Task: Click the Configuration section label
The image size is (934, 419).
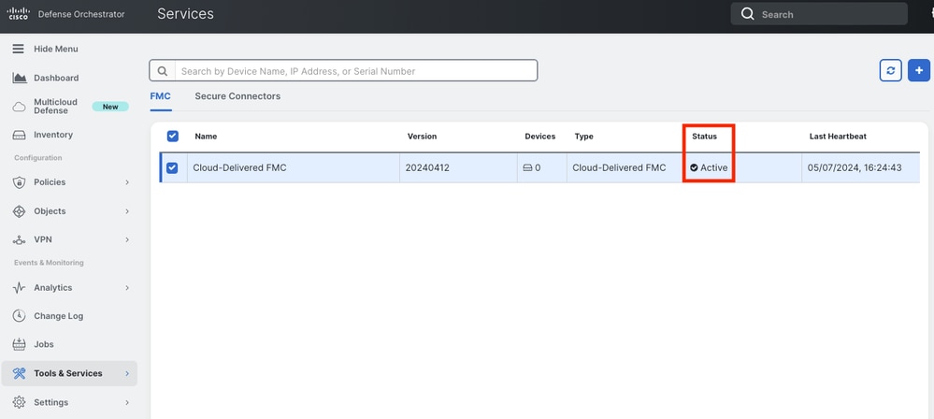Action: 38,158
